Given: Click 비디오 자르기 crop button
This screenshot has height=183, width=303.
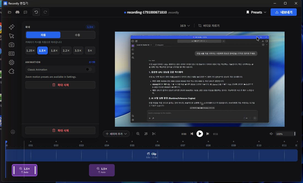Looking at the screenshot, I should click(209, 26).
